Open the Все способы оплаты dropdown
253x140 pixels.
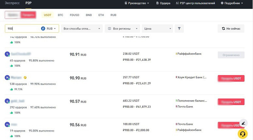(x=82, y=28)
